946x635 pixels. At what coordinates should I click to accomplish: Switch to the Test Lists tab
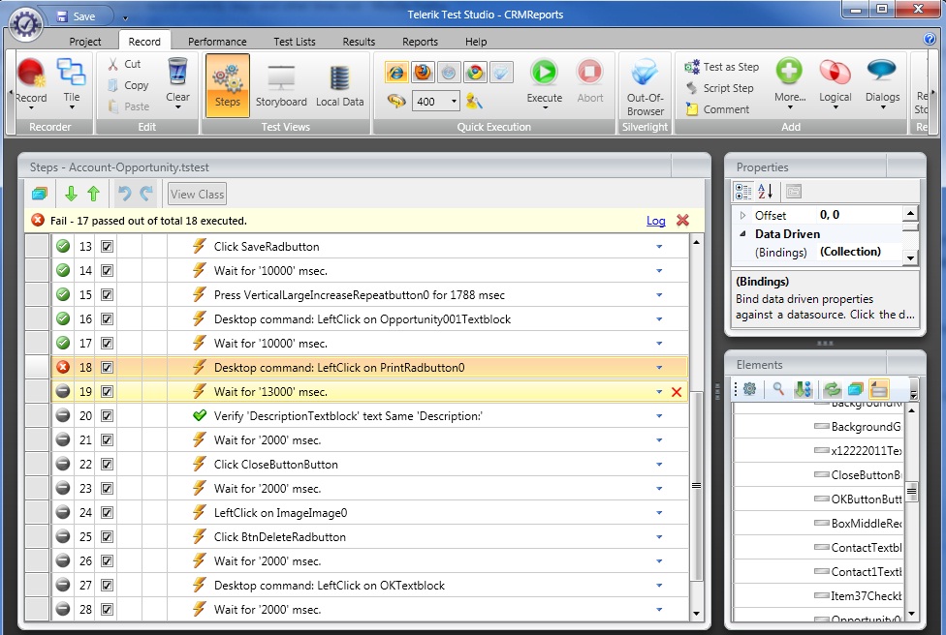pos(295,42)
